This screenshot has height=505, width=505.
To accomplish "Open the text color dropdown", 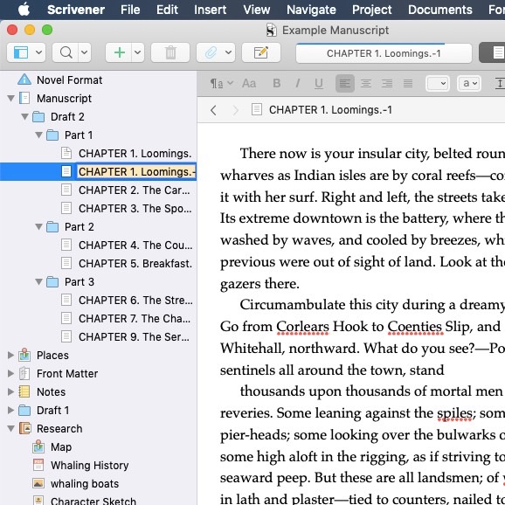I will tap(438, 83).
